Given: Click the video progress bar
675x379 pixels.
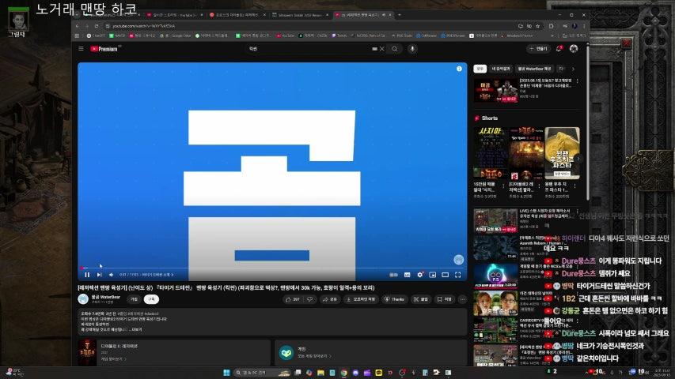Looking at the screenshot, I should pyautogui.click(x=272, y=268).
